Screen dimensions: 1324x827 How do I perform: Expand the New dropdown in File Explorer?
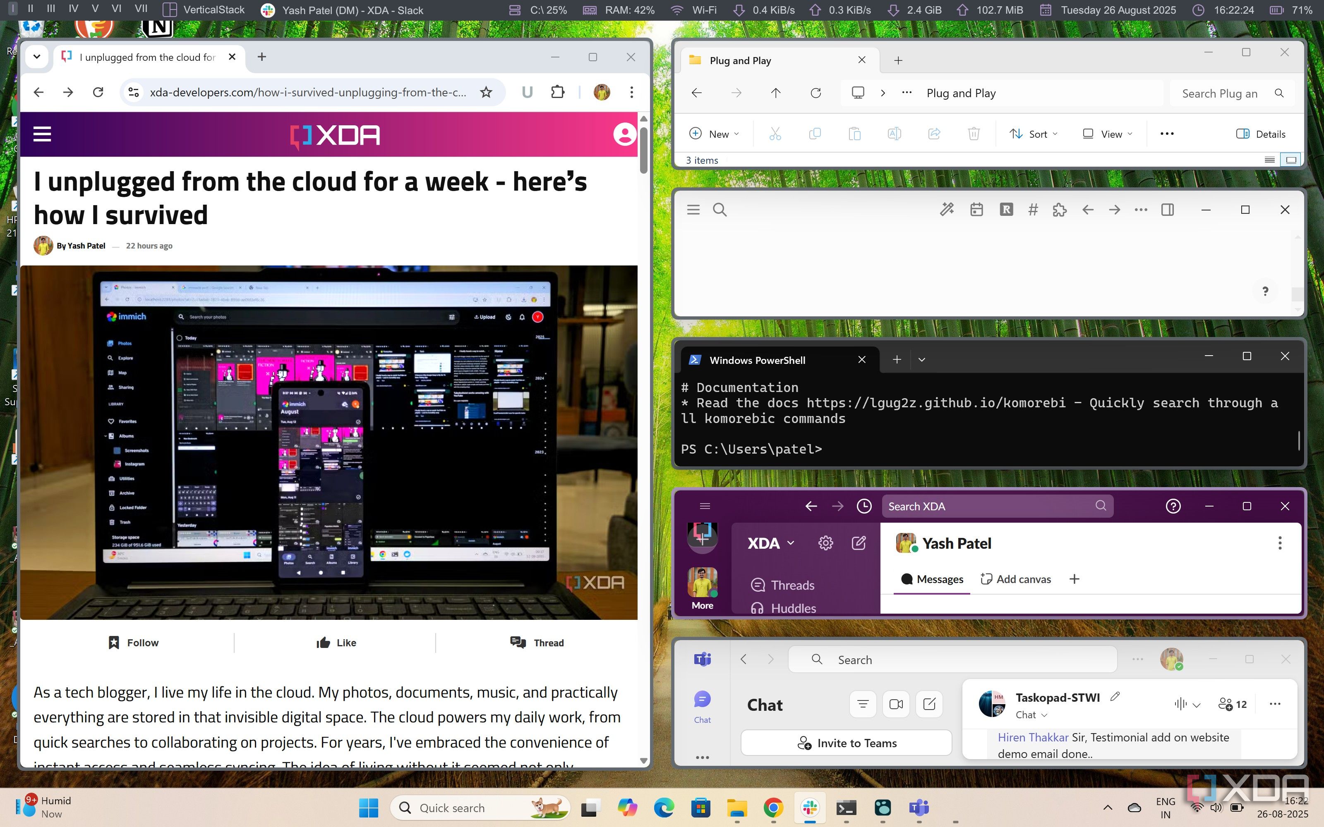(x=715, y=134)
